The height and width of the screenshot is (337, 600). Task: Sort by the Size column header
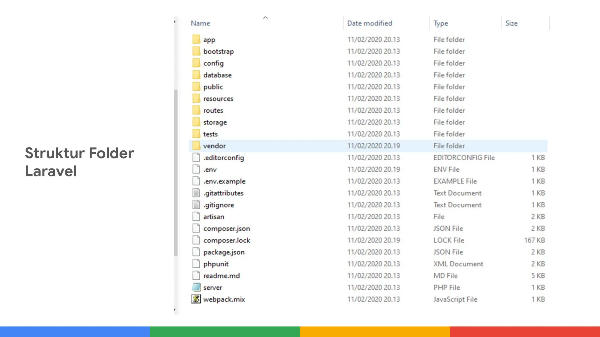click(511, 23)
